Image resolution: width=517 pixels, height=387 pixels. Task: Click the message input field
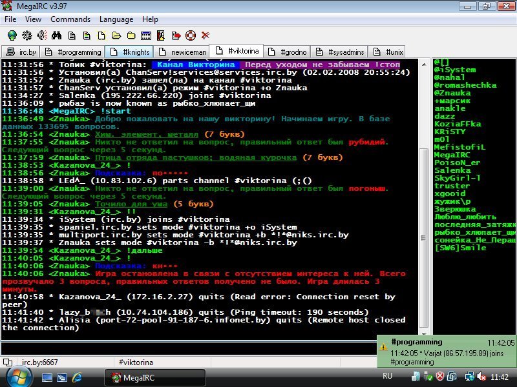tap(187, 349)
